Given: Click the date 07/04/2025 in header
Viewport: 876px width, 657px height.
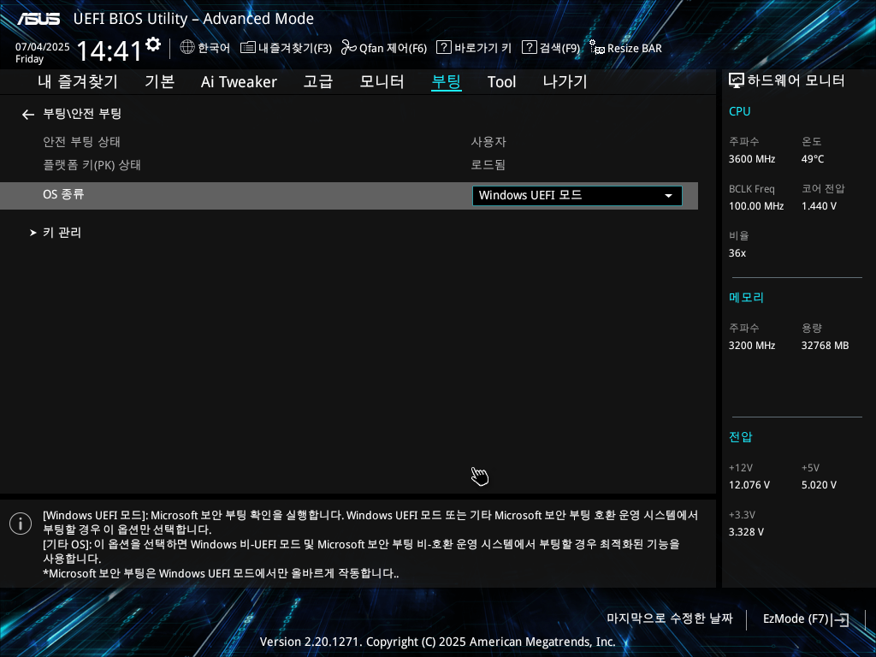Looking at the screenshot, I should point(43,47).
